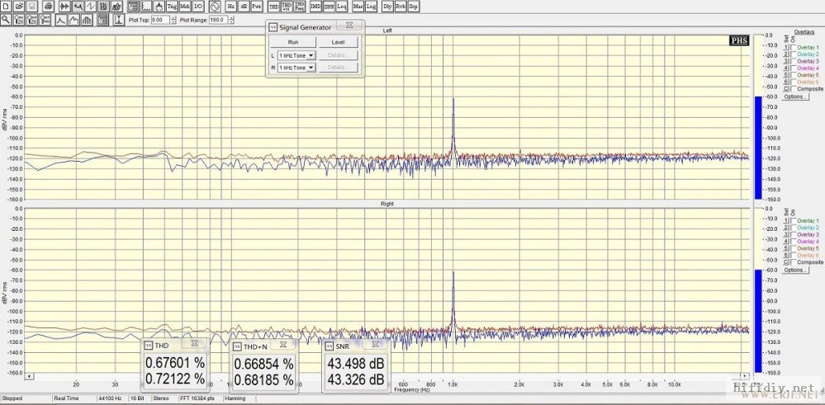Open file with the folder toolbar icon
Screen dimensions: 825x405
point(20,6)
